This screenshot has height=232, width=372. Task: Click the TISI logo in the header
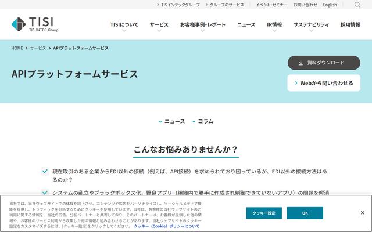pyautogui.click(x=35, y=24)
